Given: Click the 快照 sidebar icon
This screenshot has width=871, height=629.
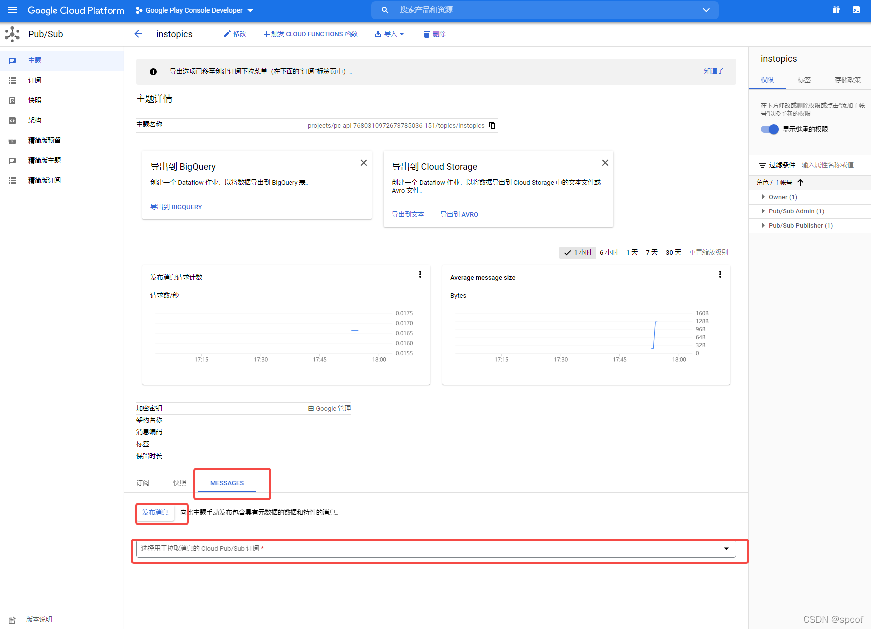Looking at the screenshot, I should [12, 100].
